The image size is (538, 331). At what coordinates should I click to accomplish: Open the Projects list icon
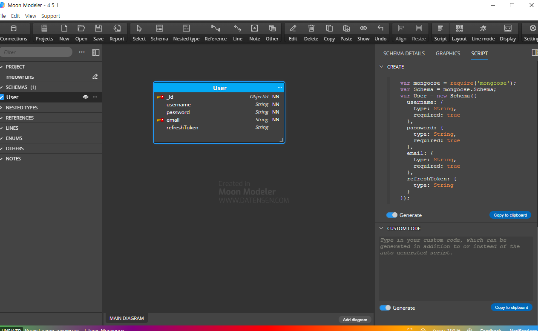(x=44, y=33)
